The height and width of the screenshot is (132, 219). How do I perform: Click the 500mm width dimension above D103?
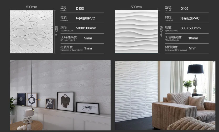[32, 7]
